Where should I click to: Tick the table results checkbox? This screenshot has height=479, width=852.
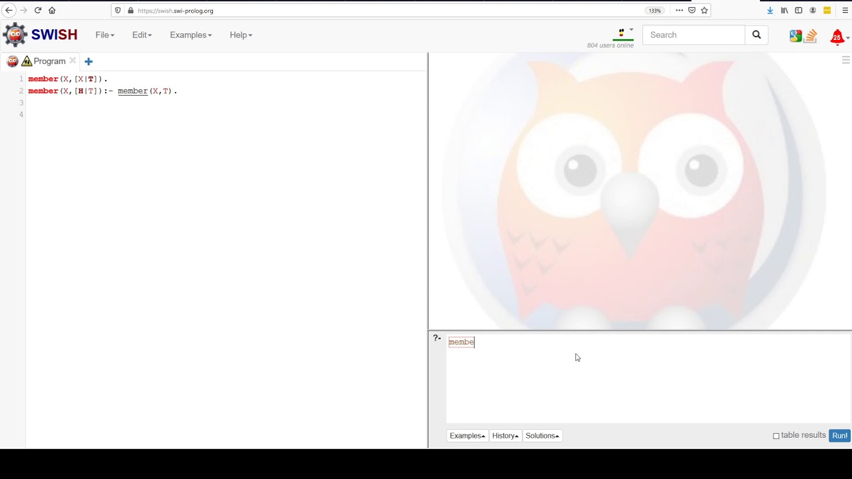coord(776,436)
